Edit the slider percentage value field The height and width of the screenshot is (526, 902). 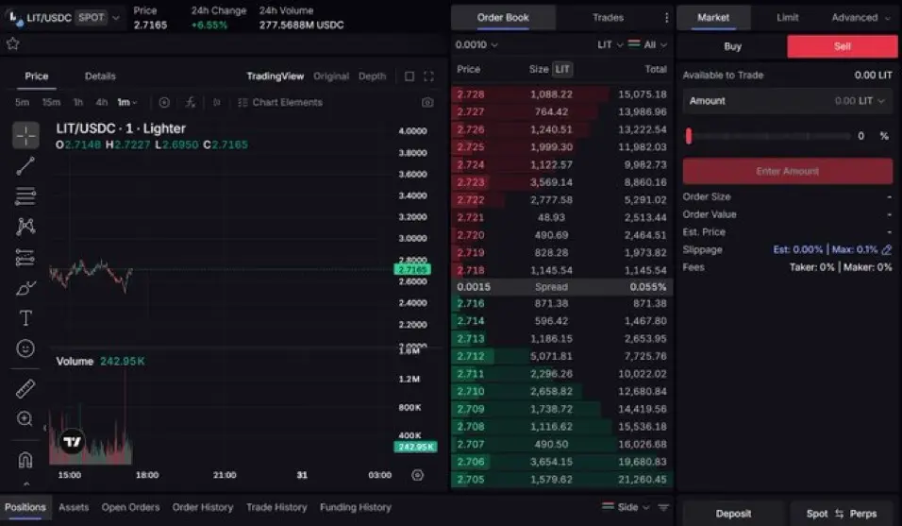pos(860,136)
